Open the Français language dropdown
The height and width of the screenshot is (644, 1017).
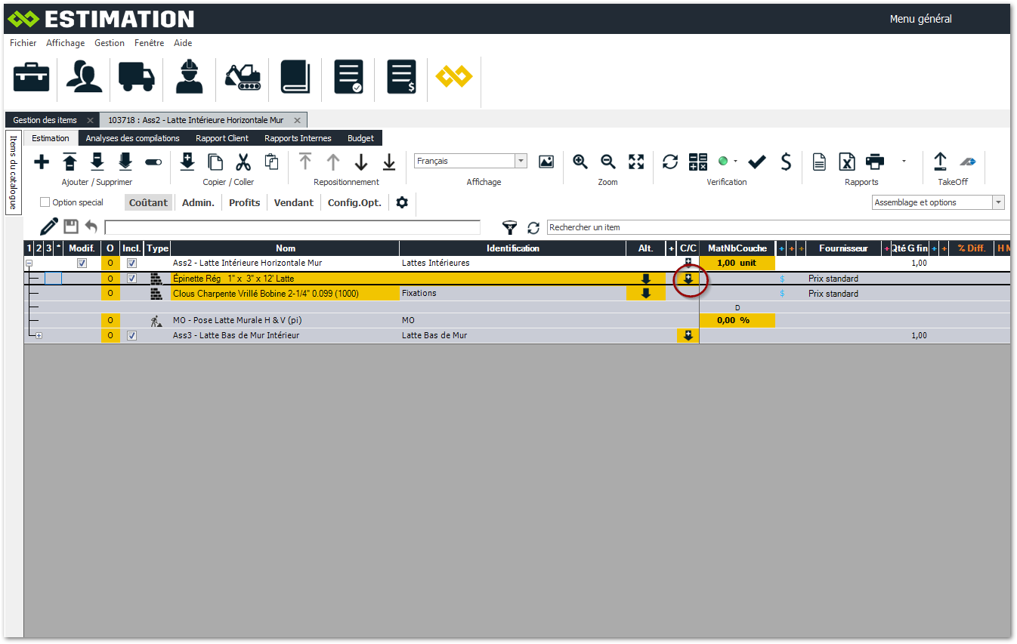[x=521, y=161]
